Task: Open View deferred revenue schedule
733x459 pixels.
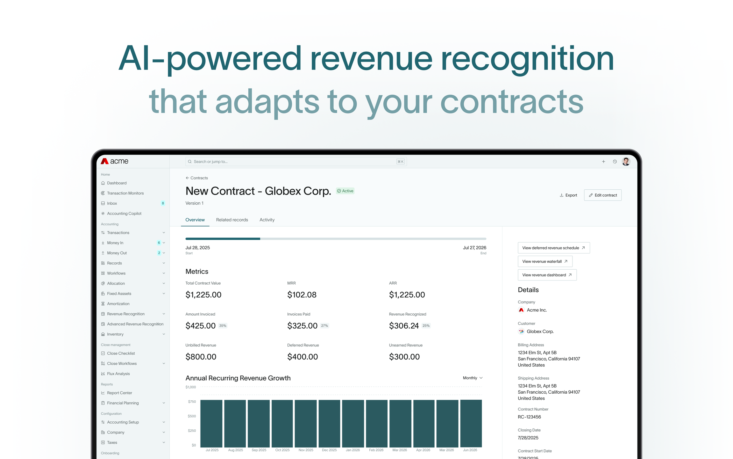Action: coord(554,248)
